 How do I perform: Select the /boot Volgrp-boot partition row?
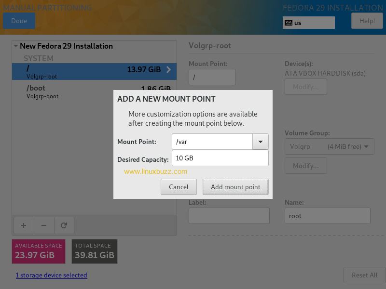(94, 92)
